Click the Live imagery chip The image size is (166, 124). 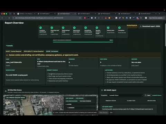(80, 98)
